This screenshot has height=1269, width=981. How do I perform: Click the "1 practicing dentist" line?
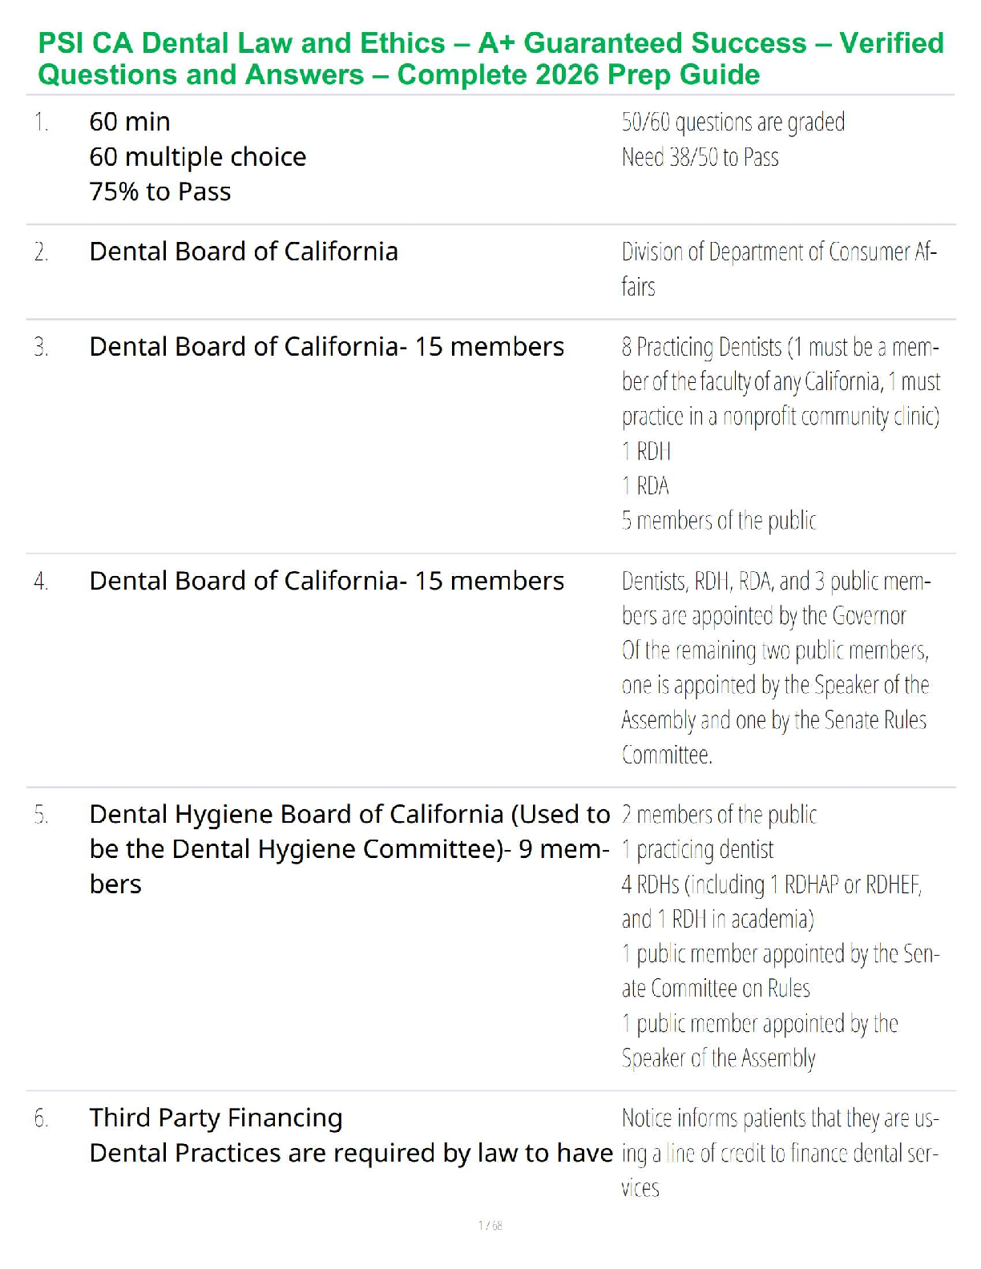[697, 850]
